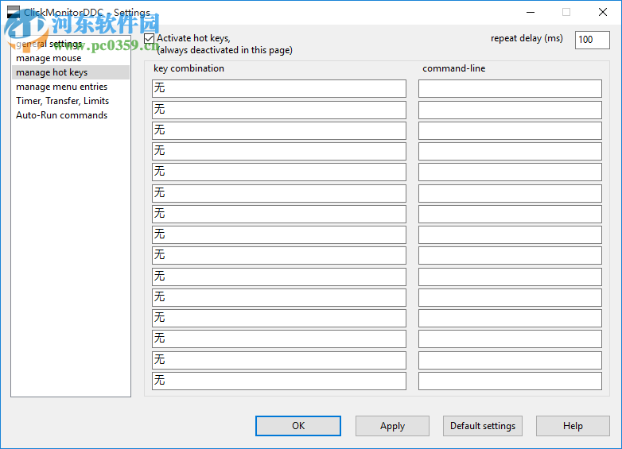Click the last key combination field
This screenshot has width=622, height=449.
279,381
